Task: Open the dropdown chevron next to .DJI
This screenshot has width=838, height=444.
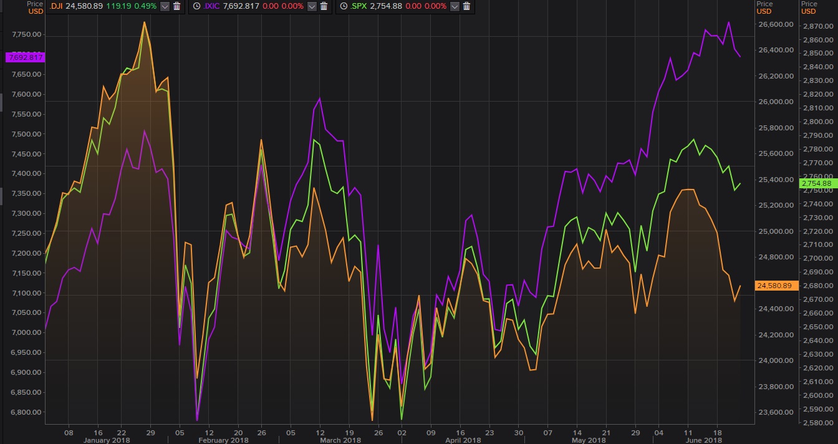Action: pyautogui.click(x=165, y=7)
